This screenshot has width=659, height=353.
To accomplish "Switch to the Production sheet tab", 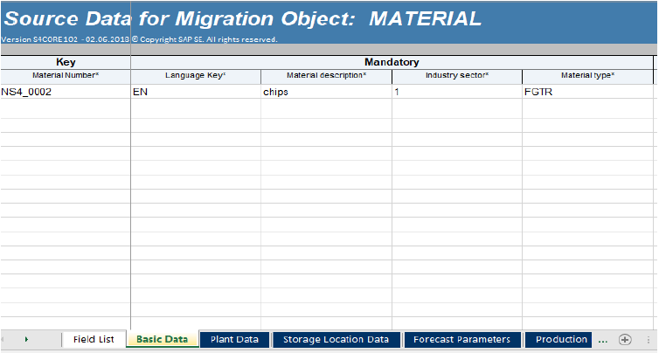I will coord(560,340).
